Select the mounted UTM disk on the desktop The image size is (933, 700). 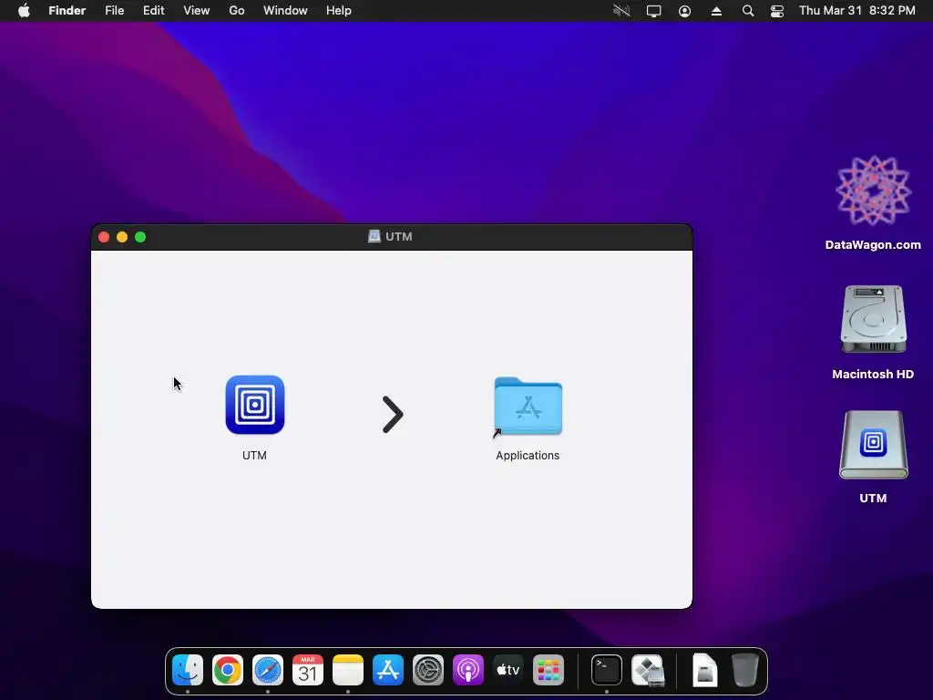coord(873,445)
